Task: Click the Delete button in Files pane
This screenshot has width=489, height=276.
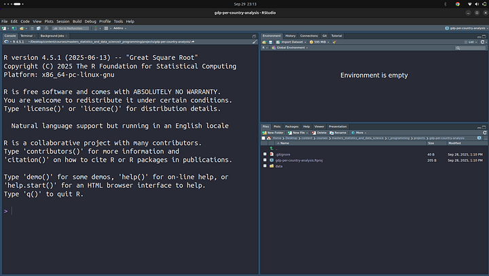Action: click(319, 133)
